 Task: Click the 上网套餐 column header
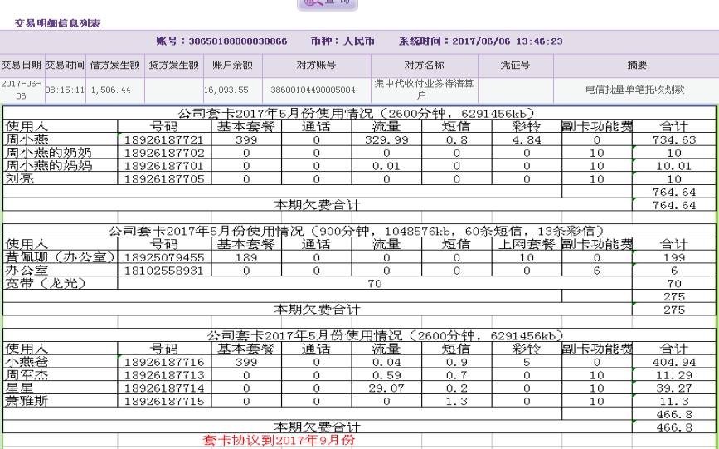point(526,245)
